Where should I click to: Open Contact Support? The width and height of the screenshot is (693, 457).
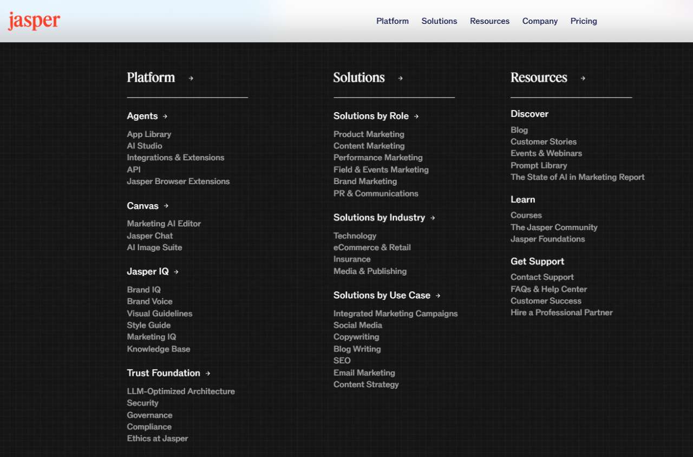coord(542,277)
